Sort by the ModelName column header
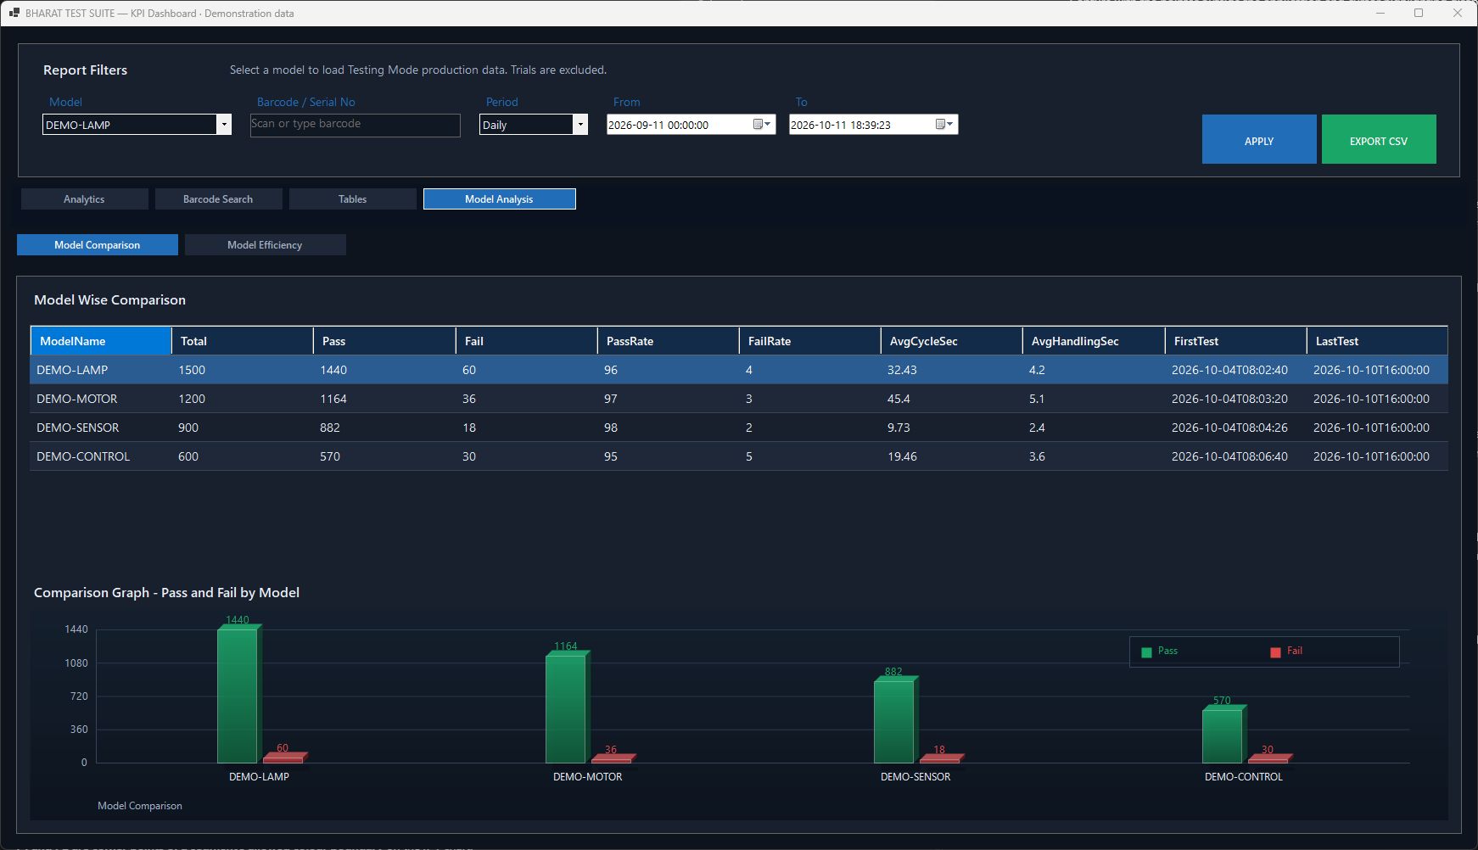Screen dimensions: 1478x850 [101, 341]
